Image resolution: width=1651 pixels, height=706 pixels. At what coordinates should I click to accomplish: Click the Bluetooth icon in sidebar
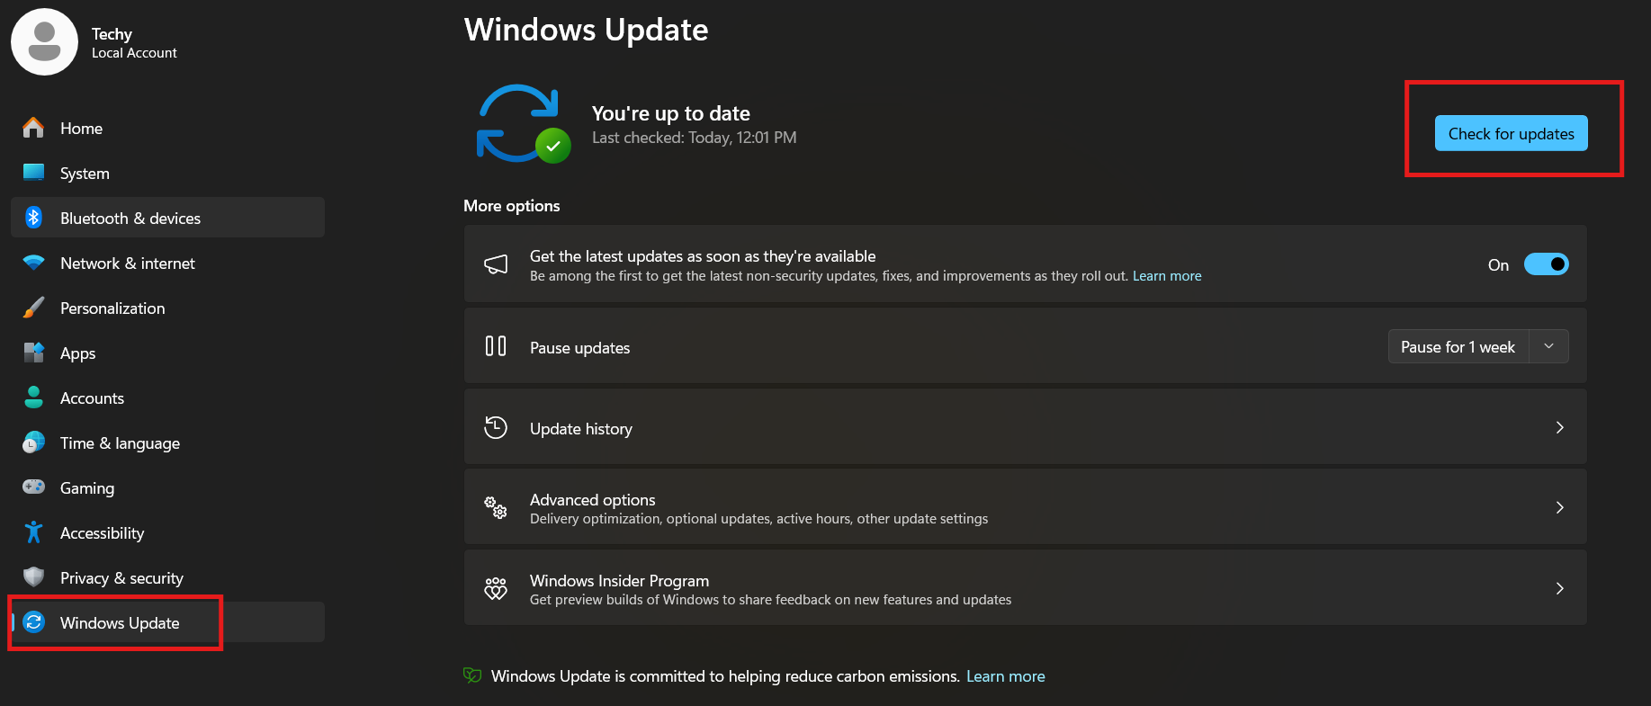pyautogui.click(x=33, y=218)
